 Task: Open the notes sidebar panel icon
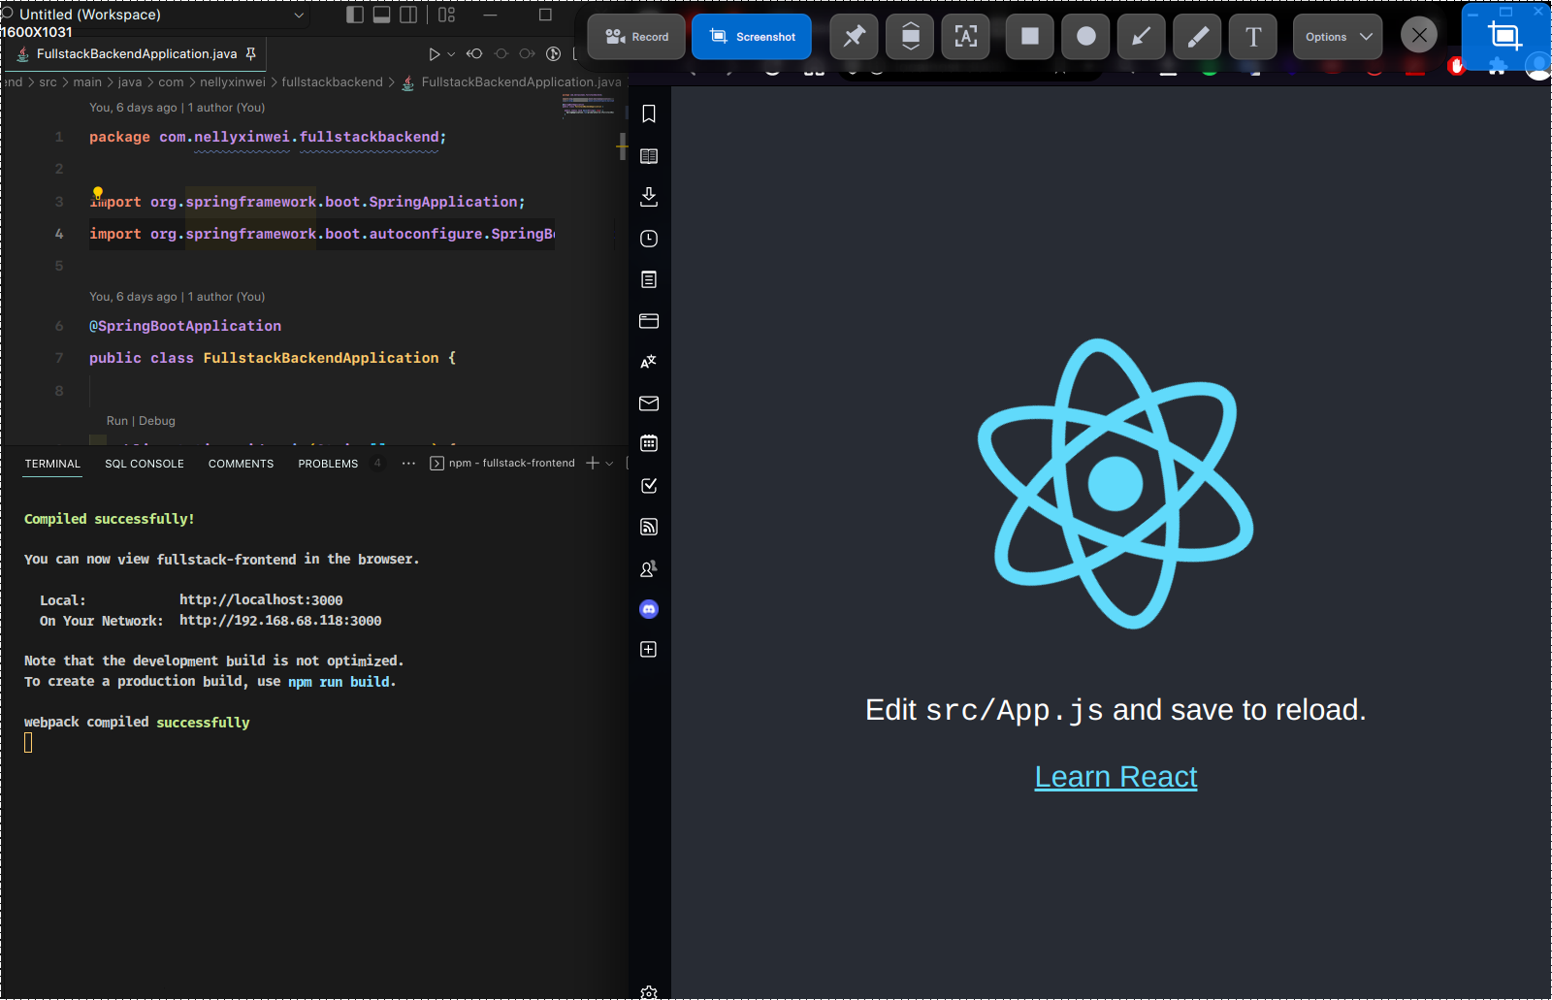pos(649,279)
